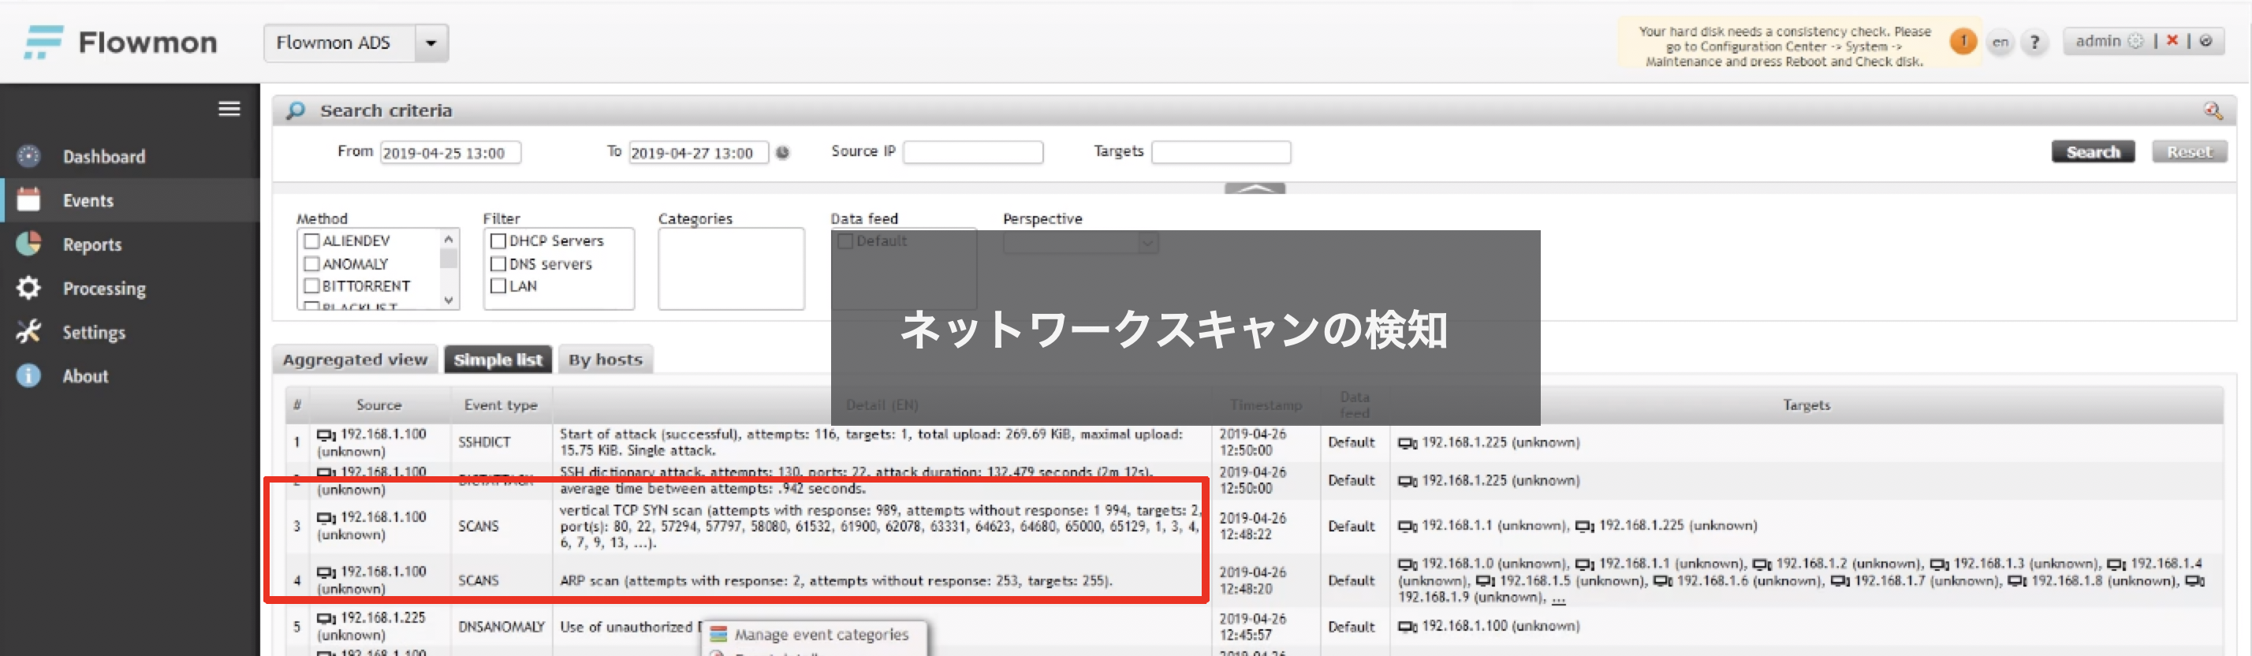Screen dimensions: 2252x656
Task: Open Processing via gear icon
Action: click(x=29, y=288)
